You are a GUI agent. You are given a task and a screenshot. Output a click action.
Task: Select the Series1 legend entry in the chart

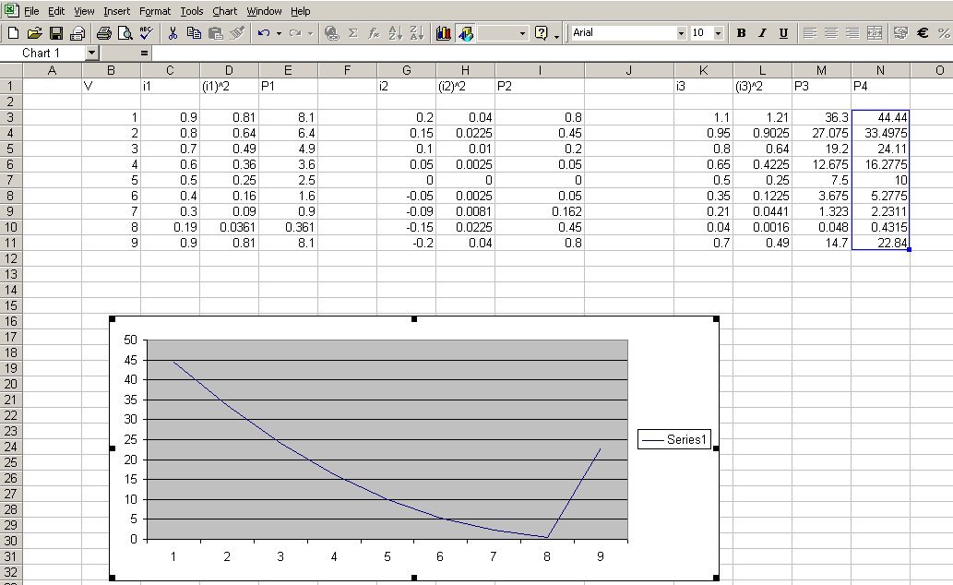click(674, 440)
